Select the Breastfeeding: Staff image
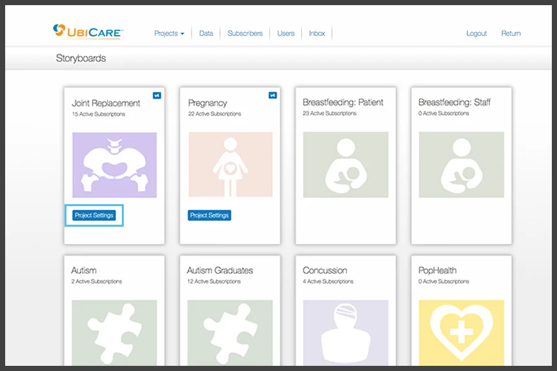Image resolution: width=557 pixels, height=371 pixels. coord(462,165)
